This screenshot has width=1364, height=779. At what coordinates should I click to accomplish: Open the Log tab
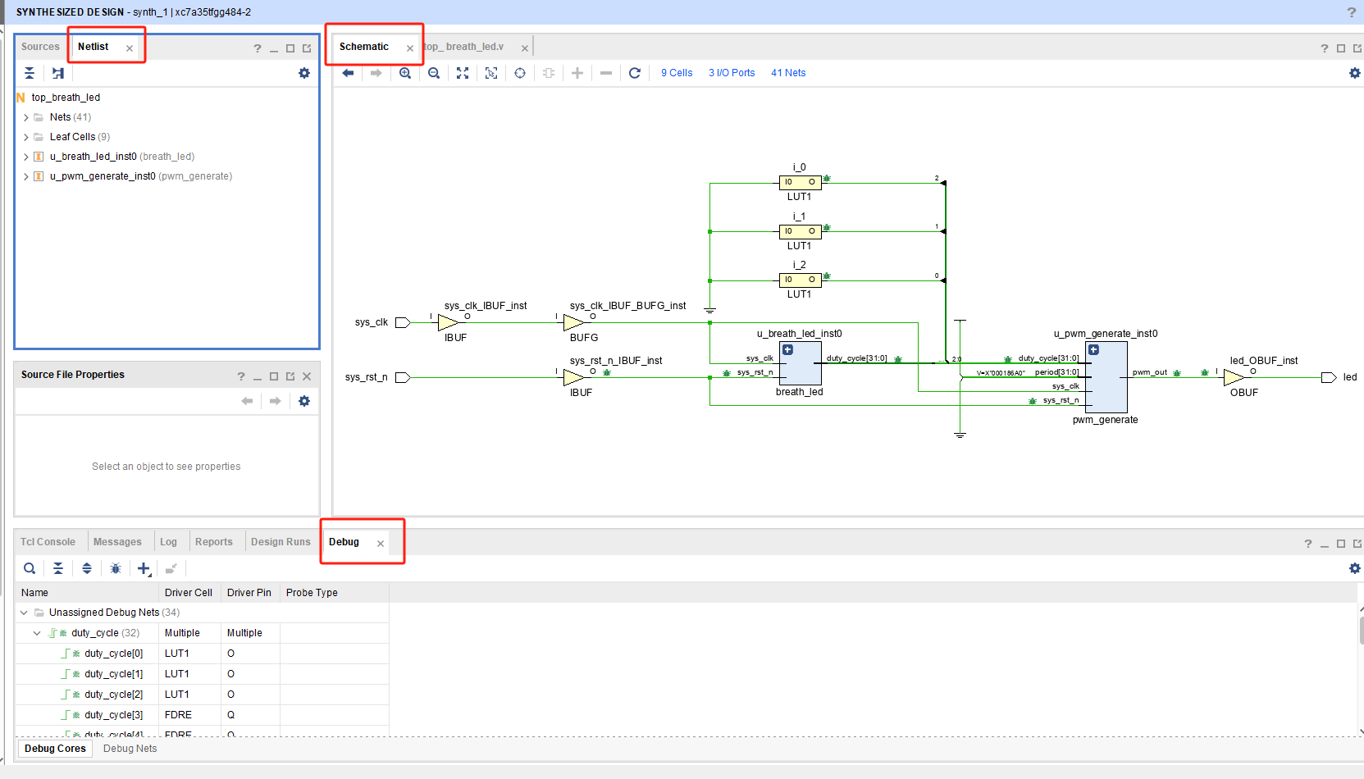tap(168, 542)
